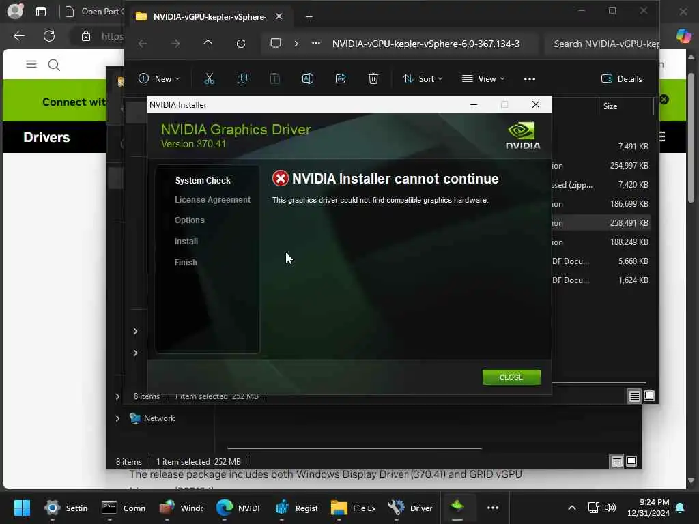Open taskbar overflow three-dots menu
This screenshot has height=524, width=699.
tap(493, 508)
